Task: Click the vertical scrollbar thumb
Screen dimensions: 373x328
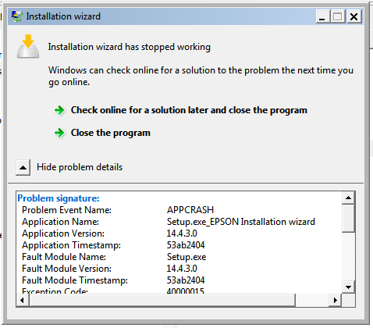Action: pyautogui.click(x=348, y=218)
